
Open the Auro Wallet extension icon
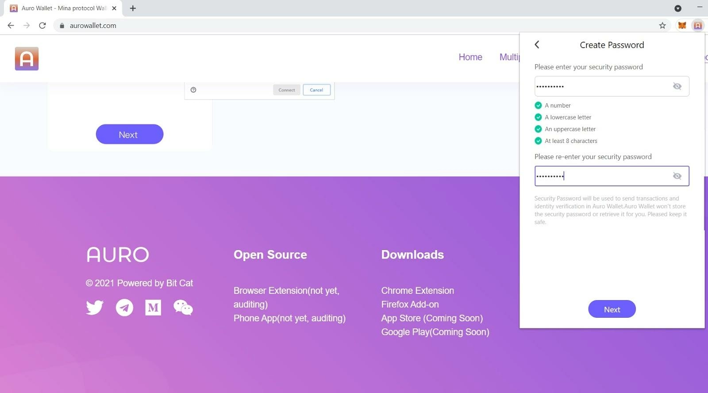697,25
